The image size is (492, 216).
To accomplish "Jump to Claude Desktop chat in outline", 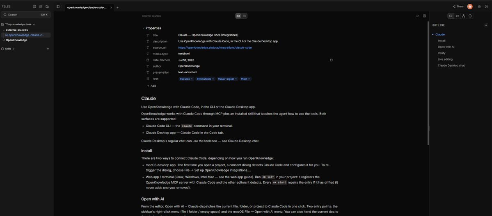I will (x=451, y=65).
